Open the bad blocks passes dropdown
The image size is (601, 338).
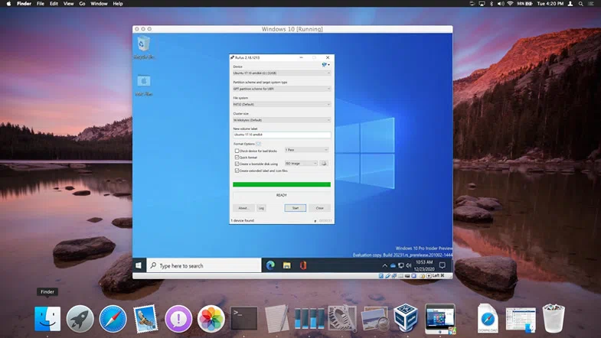click(307, 150)
